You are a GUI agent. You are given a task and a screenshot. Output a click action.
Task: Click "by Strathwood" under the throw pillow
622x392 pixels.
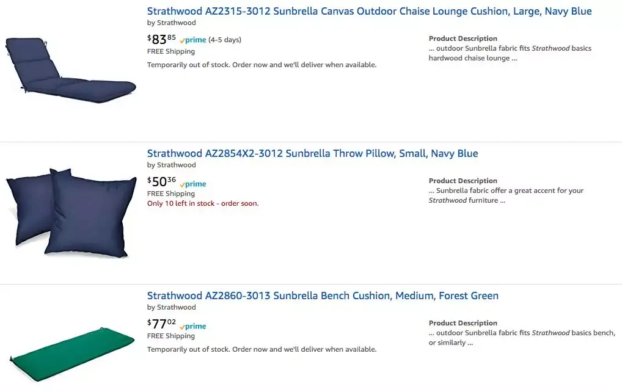172,165
